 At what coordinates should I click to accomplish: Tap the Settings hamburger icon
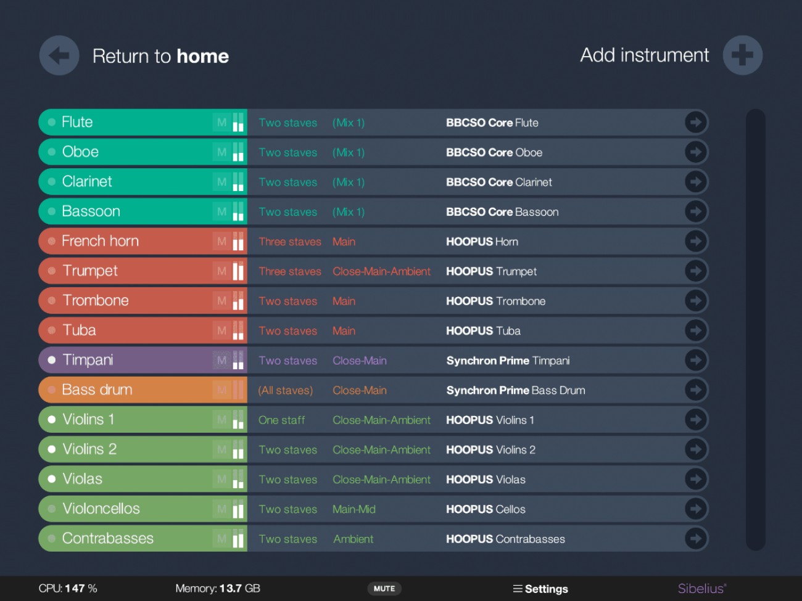(x=518, y=589)
